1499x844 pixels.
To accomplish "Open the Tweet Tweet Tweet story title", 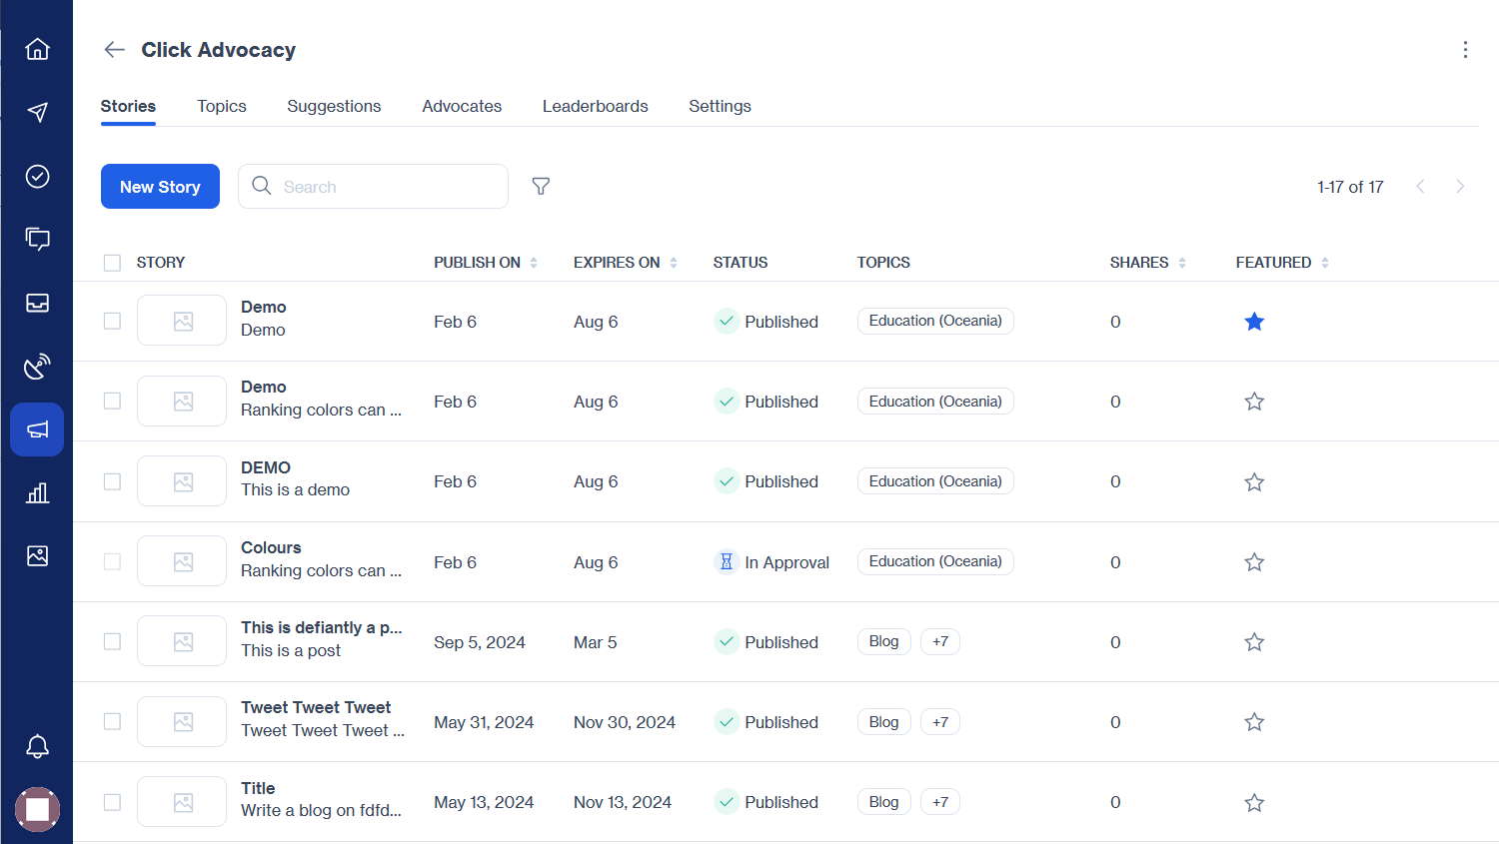I will click(x=316, y=707).
